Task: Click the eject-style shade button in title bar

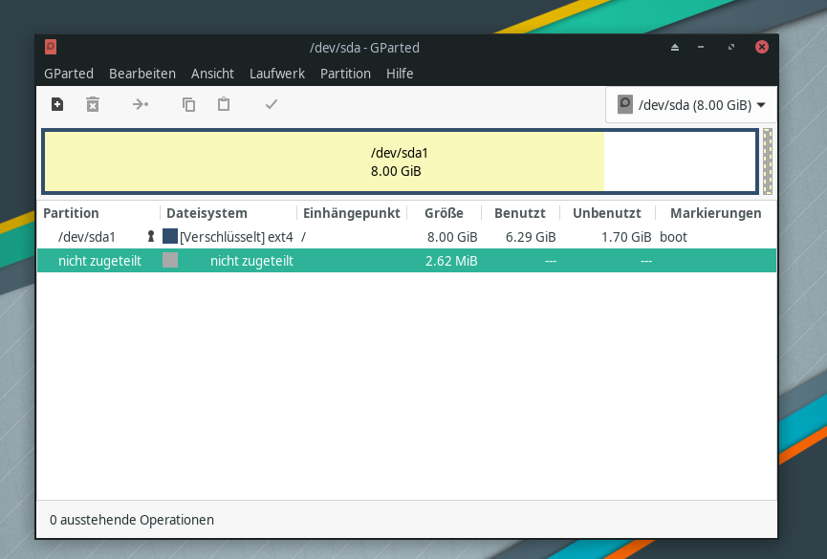Action: (675, 48)
